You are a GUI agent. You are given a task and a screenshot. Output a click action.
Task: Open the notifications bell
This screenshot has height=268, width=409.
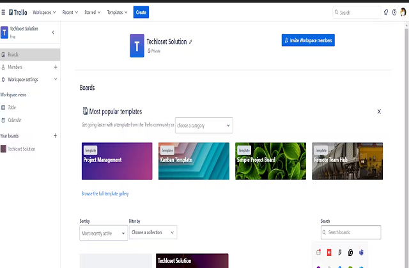click(386, 12)
